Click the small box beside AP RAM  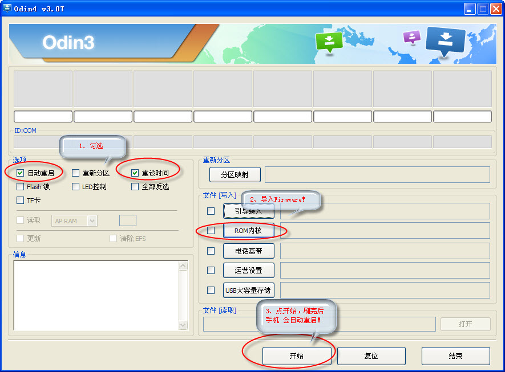tap(128, 220)
